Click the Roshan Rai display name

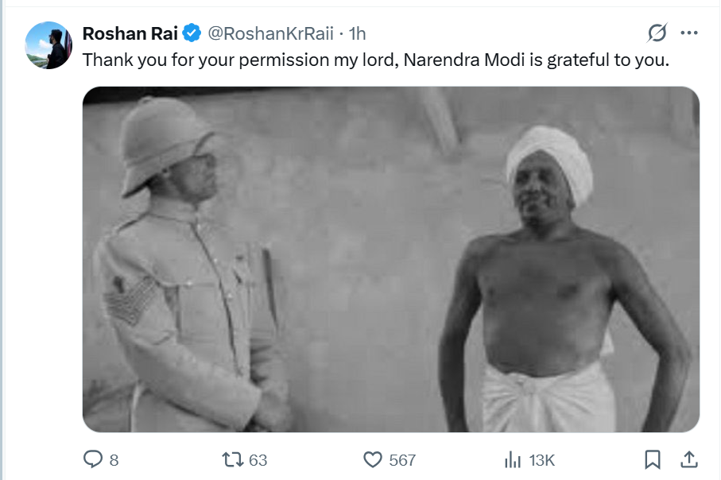[130, 33]
